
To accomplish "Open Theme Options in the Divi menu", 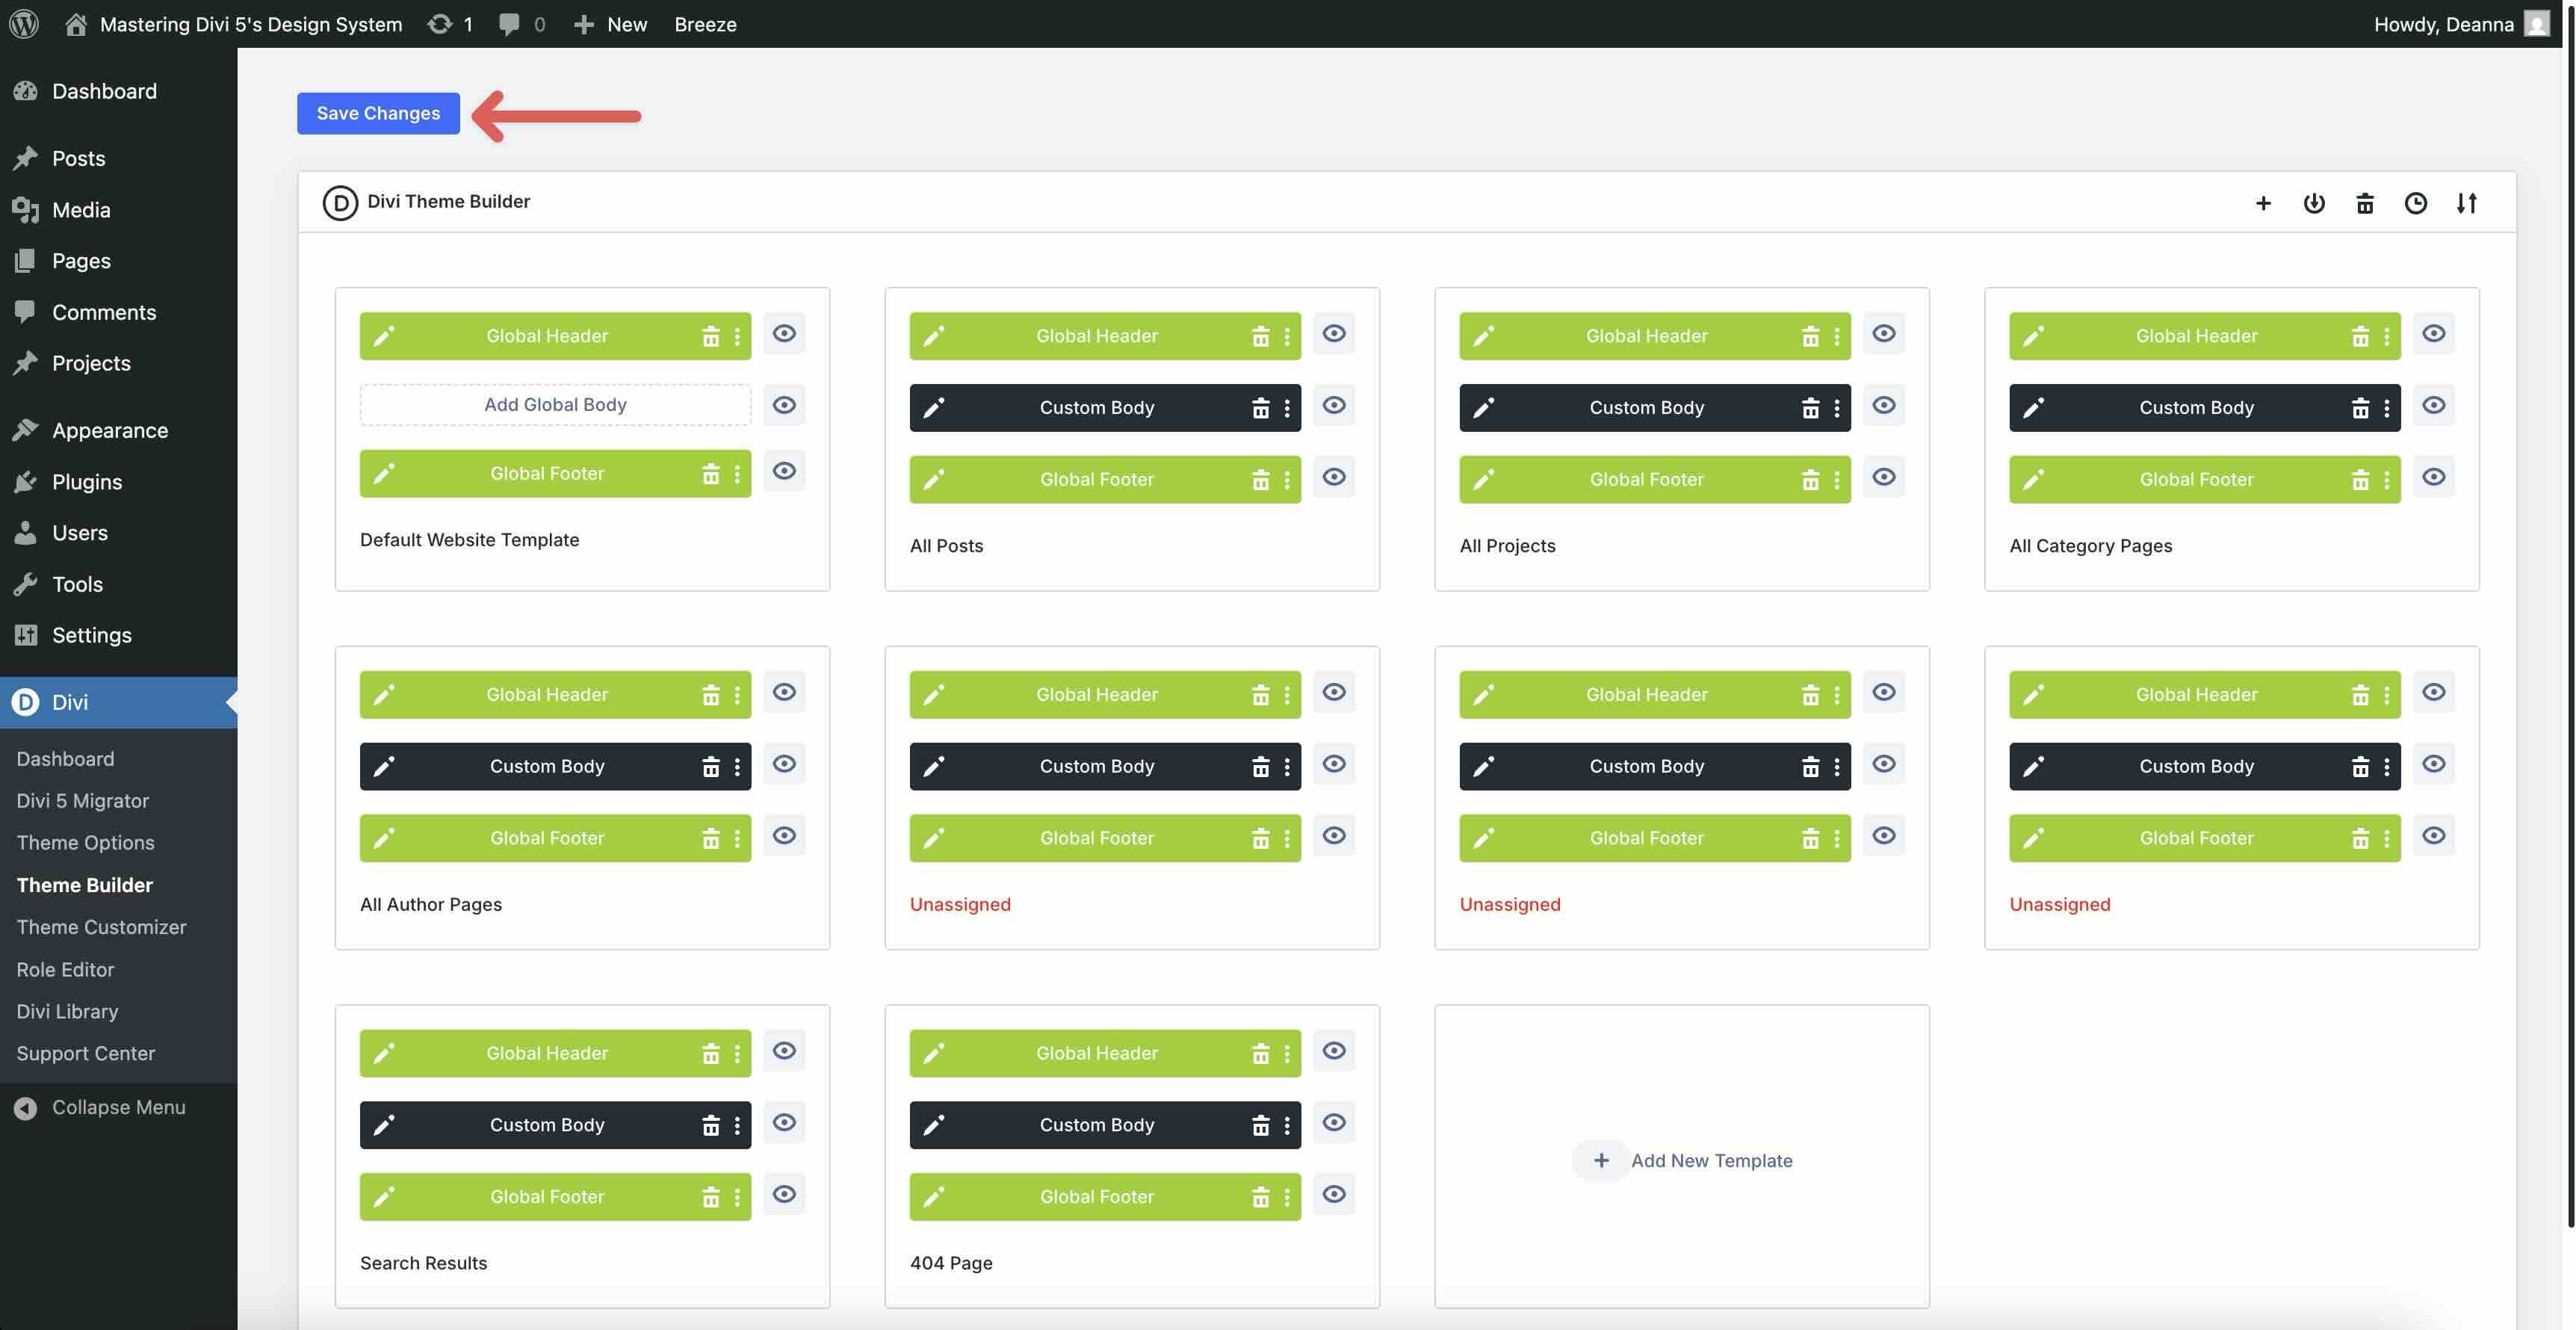I will (x=85, y=842).
